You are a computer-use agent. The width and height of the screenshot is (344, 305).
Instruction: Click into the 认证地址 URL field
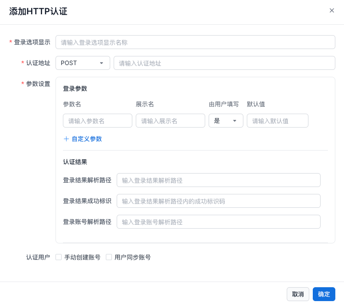[224, 63]
